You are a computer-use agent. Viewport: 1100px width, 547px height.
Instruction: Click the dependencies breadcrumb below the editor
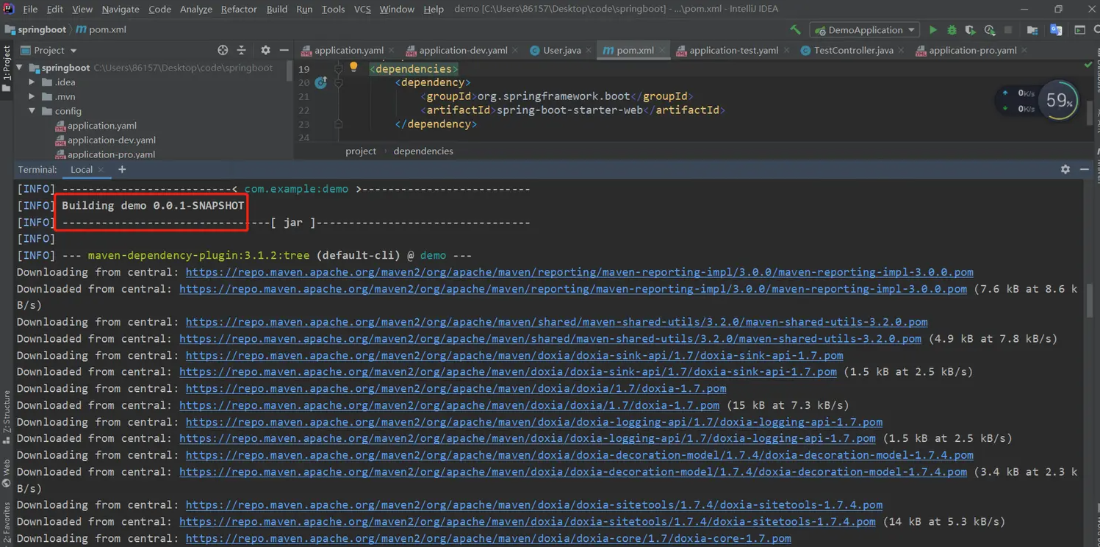point(423,151)
